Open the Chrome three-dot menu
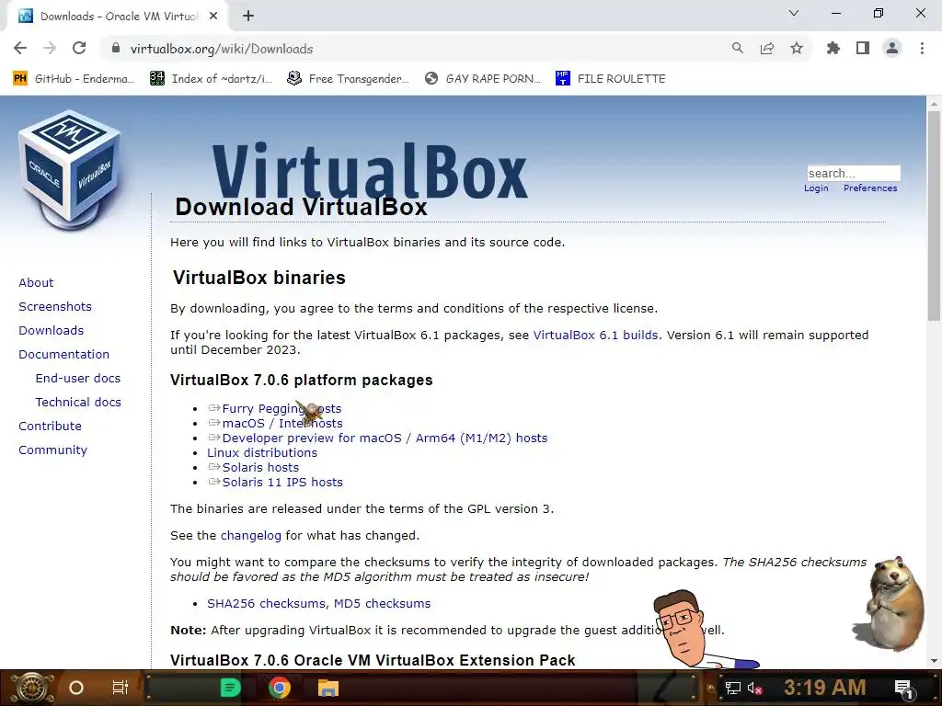 pyautogui.click(x=922, y=48)
